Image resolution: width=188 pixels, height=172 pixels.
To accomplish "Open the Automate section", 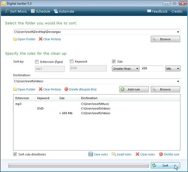I will click(x=64, y=11).
